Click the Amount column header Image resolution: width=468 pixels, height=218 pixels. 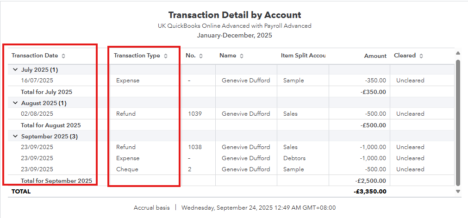(375, 56)
